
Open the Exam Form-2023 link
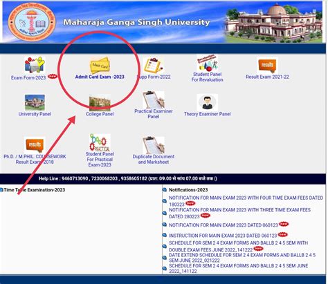pyautogui.click(x=28, y=77)
